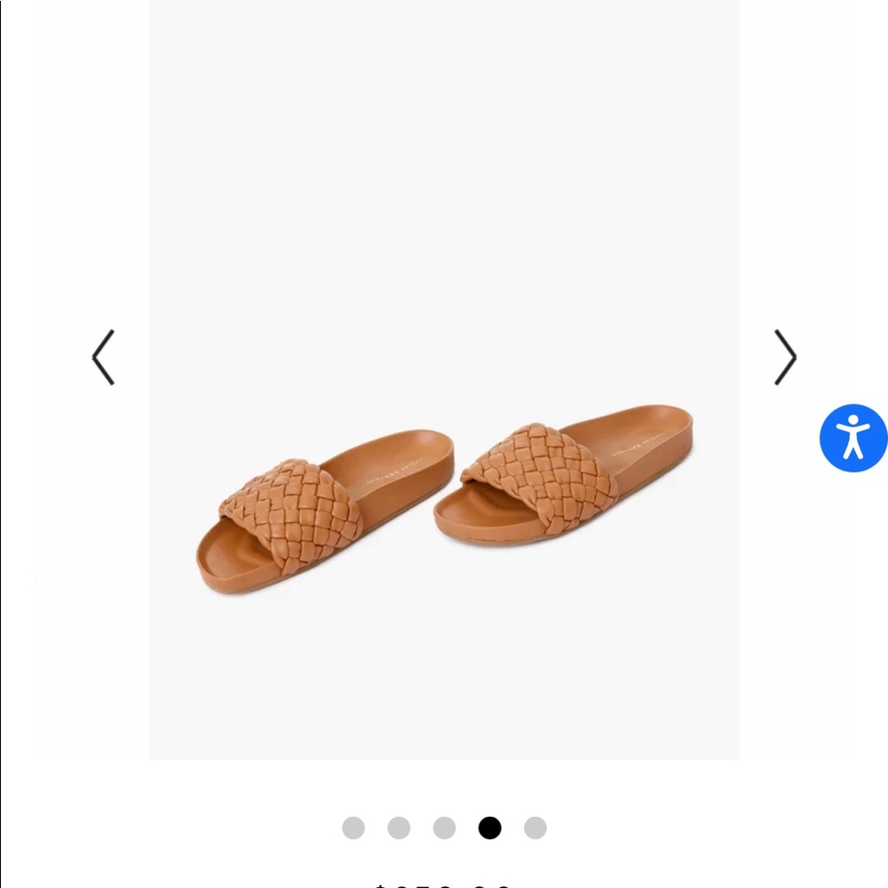Advance to the next product image arrow
The height and width of the screenshot is (888, 888).
click(786, 357)
